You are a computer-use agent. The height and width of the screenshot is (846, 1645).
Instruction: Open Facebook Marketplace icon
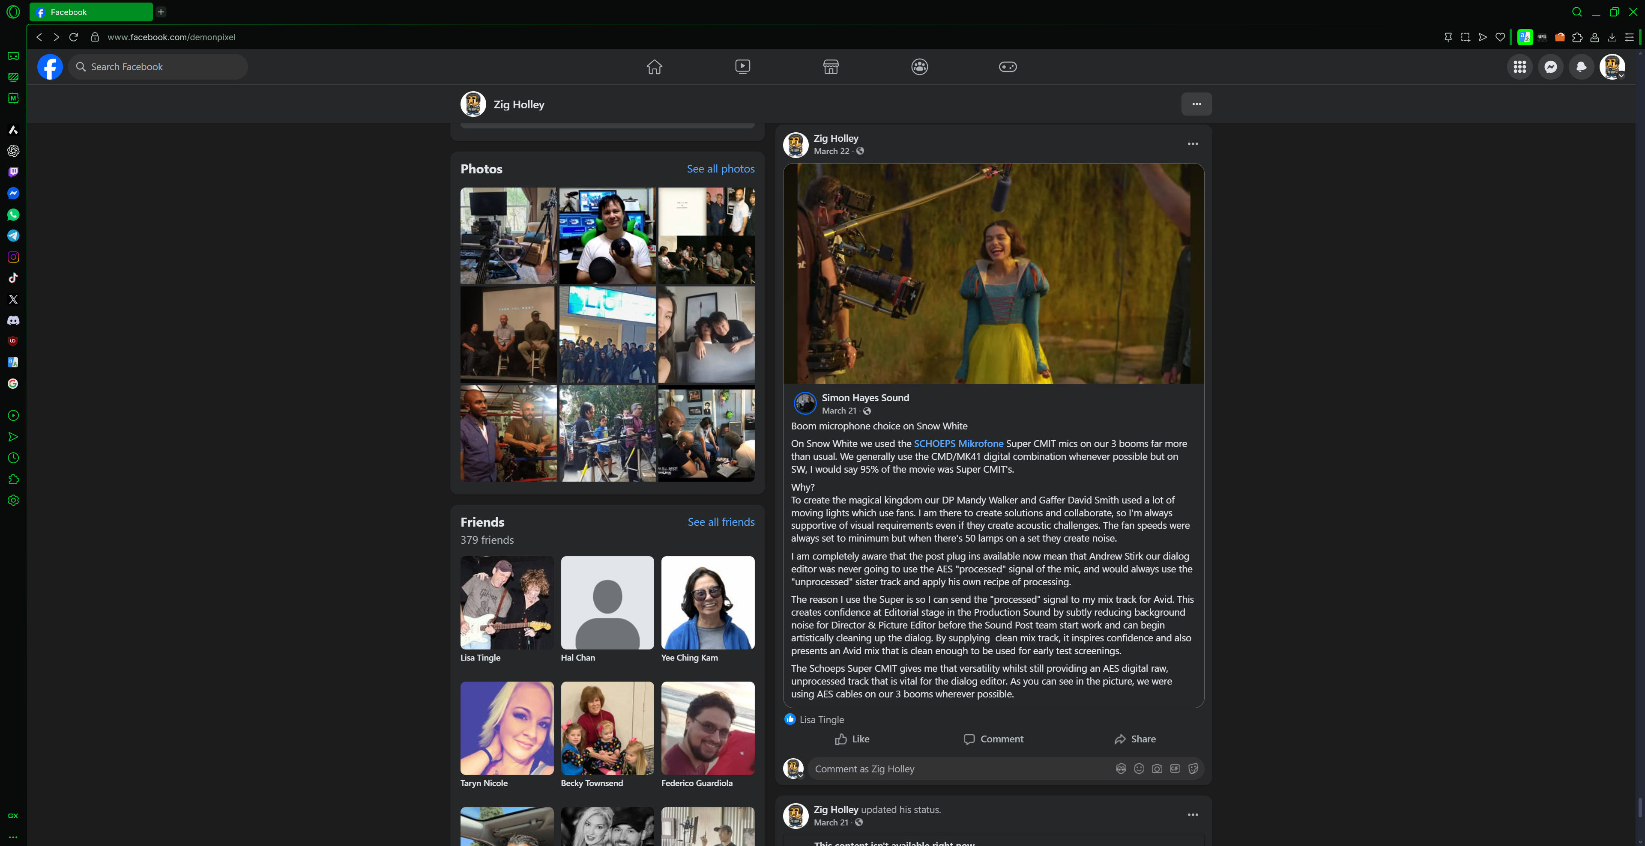[830, 67]
